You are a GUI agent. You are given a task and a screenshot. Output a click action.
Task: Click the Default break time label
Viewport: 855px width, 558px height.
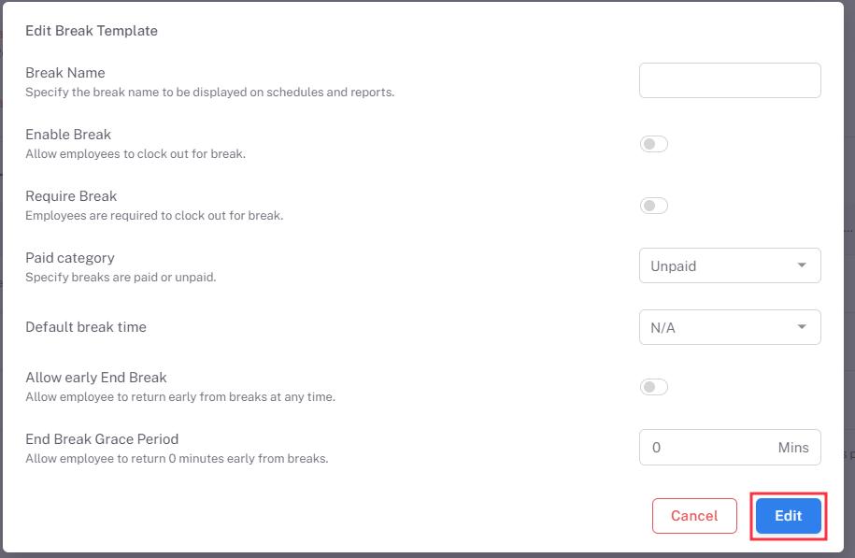[86, 327]
